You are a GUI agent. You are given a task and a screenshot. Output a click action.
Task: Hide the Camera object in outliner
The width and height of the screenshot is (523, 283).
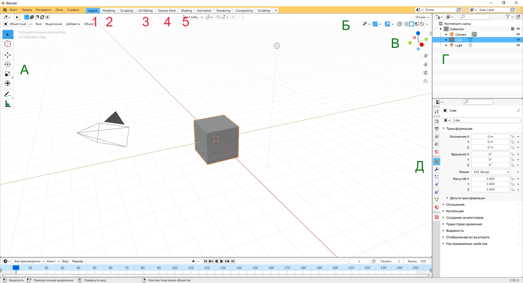pos(518,35)
